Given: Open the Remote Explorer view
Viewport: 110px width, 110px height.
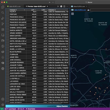Looking at the screenshot, I should click(3, 35).
